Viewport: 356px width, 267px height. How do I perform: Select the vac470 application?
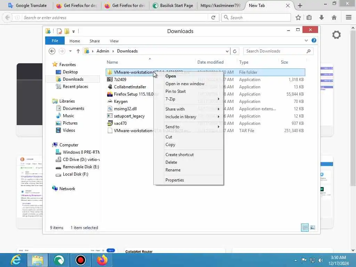pos(120,123)
